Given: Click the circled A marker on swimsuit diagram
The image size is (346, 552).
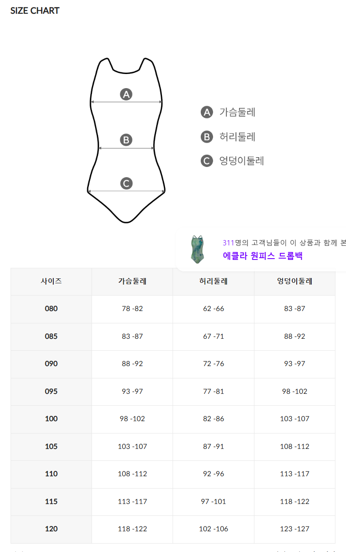Looking at the screenshot, I should click(x=126, y=94).
